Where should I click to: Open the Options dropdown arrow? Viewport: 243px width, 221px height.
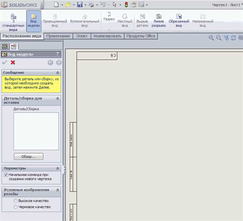147,5
